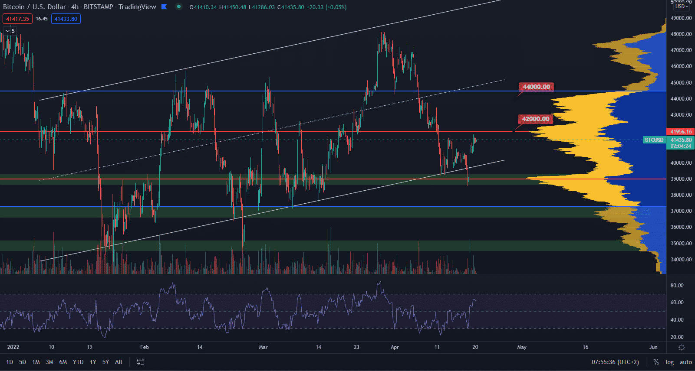
Task: Click the red sell price 41417.35 button
Action: [x=17, y=19]
